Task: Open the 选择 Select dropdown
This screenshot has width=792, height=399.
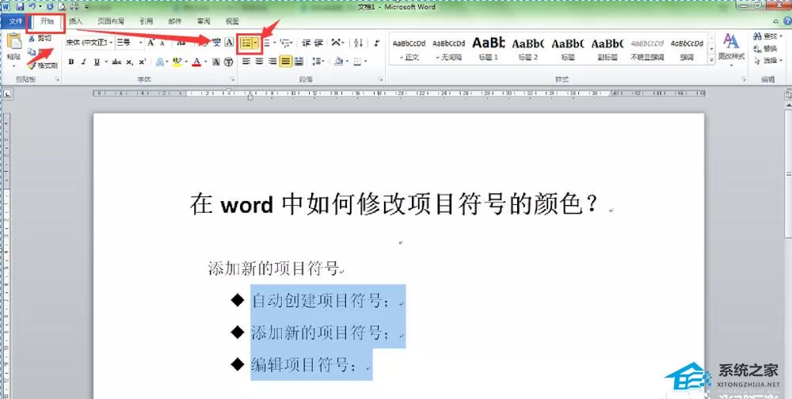Action: pyautogui.click(x=767, y=61)
